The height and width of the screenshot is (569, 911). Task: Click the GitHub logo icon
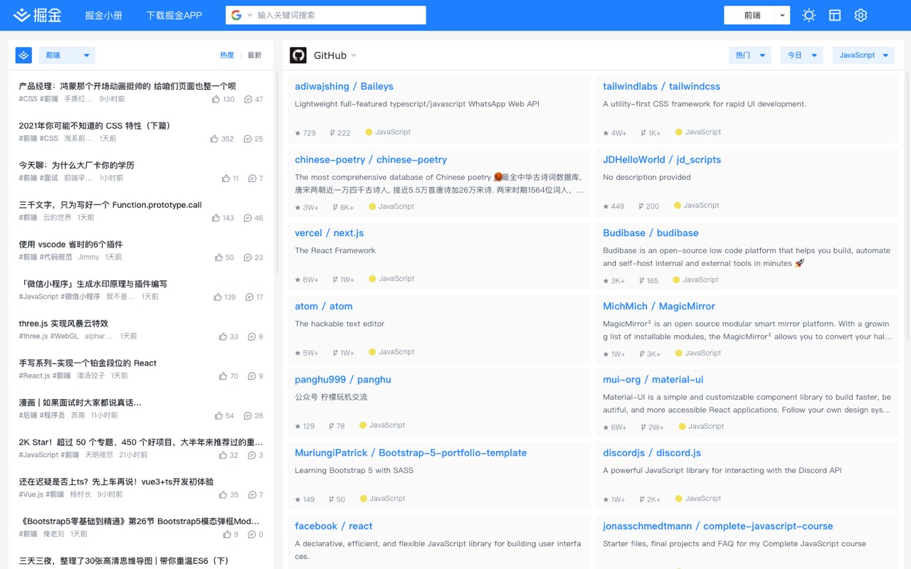pos(298,55)
